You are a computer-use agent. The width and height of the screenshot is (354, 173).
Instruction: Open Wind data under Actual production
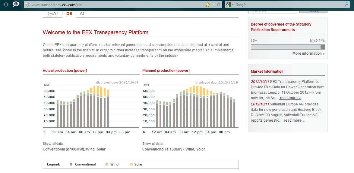[x=90, y=149]
